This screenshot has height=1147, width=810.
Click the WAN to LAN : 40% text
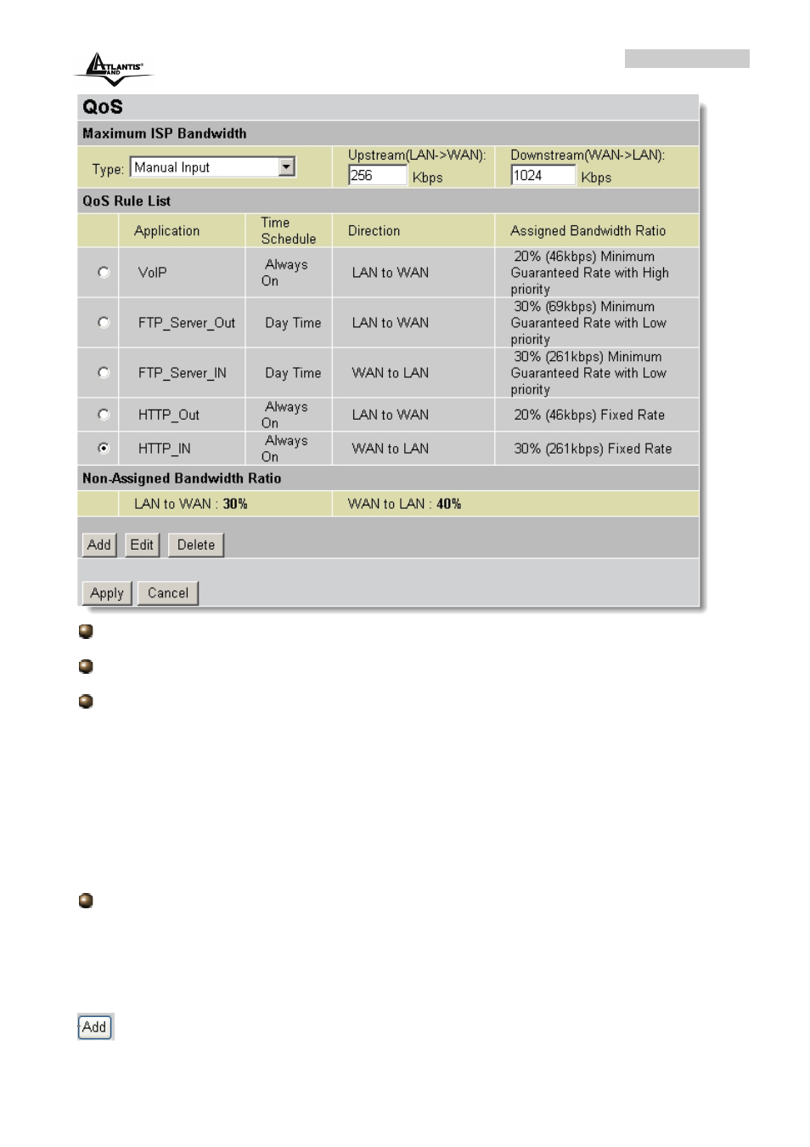(404, 504)
